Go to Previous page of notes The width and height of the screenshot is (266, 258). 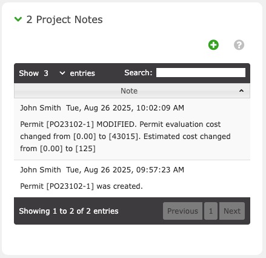(182, 211)
